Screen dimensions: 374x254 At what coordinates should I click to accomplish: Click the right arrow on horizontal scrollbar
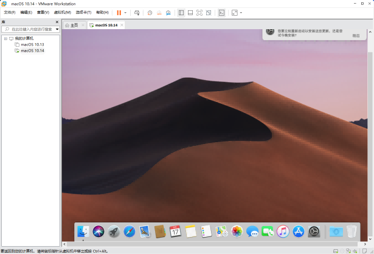(x=365, y=244)
